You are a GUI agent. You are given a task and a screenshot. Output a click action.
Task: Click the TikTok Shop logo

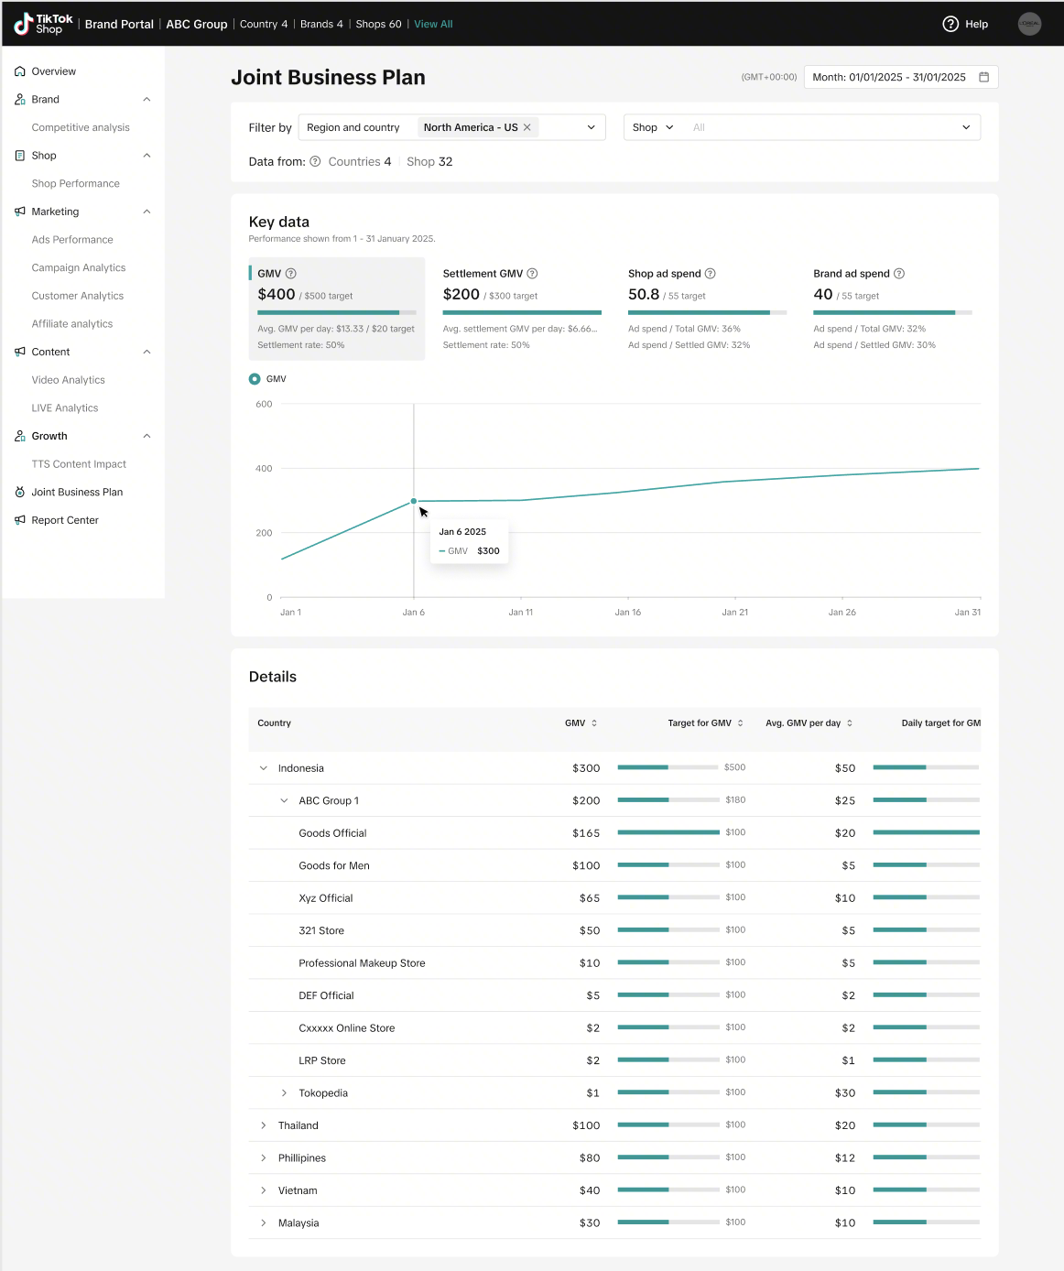tap(43, 24)
